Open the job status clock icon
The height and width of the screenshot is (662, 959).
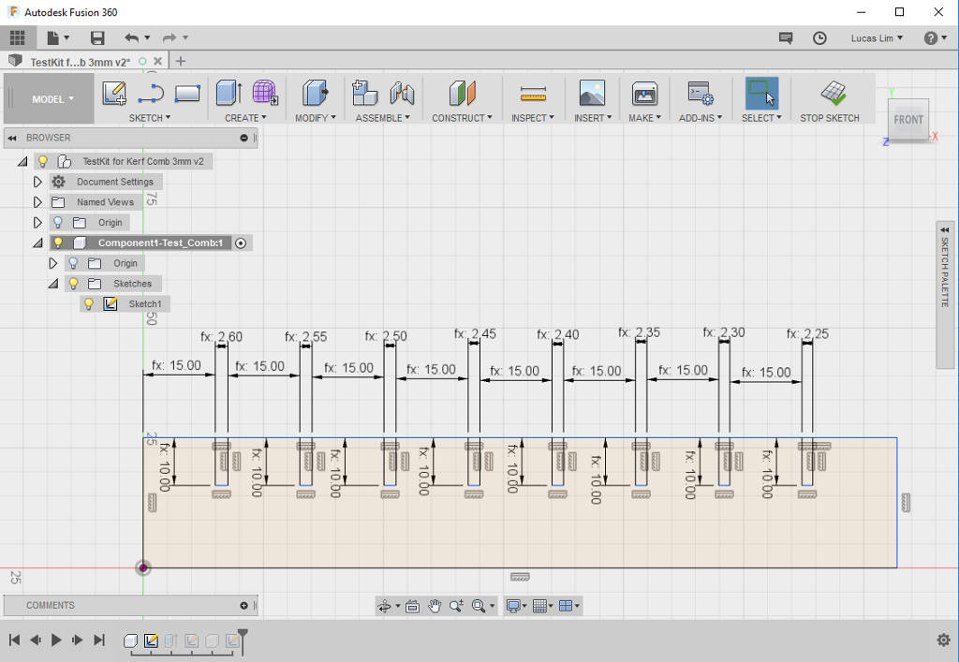pos(819,37)
